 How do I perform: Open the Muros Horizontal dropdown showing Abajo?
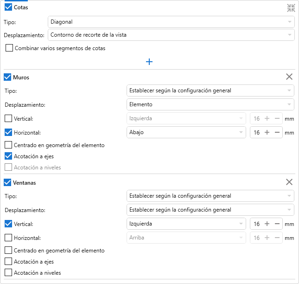pyautogui.click(x=186, y=132)
